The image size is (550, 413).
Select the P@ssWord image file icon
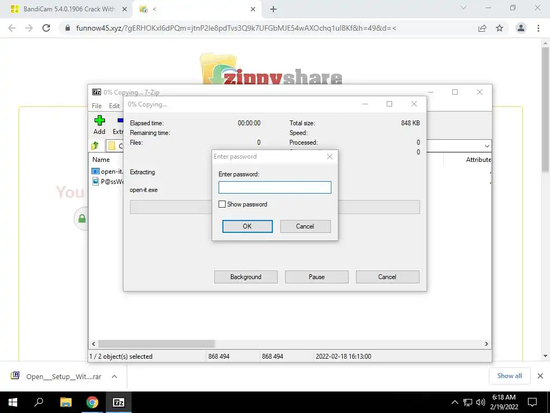[x=96, y=181]
